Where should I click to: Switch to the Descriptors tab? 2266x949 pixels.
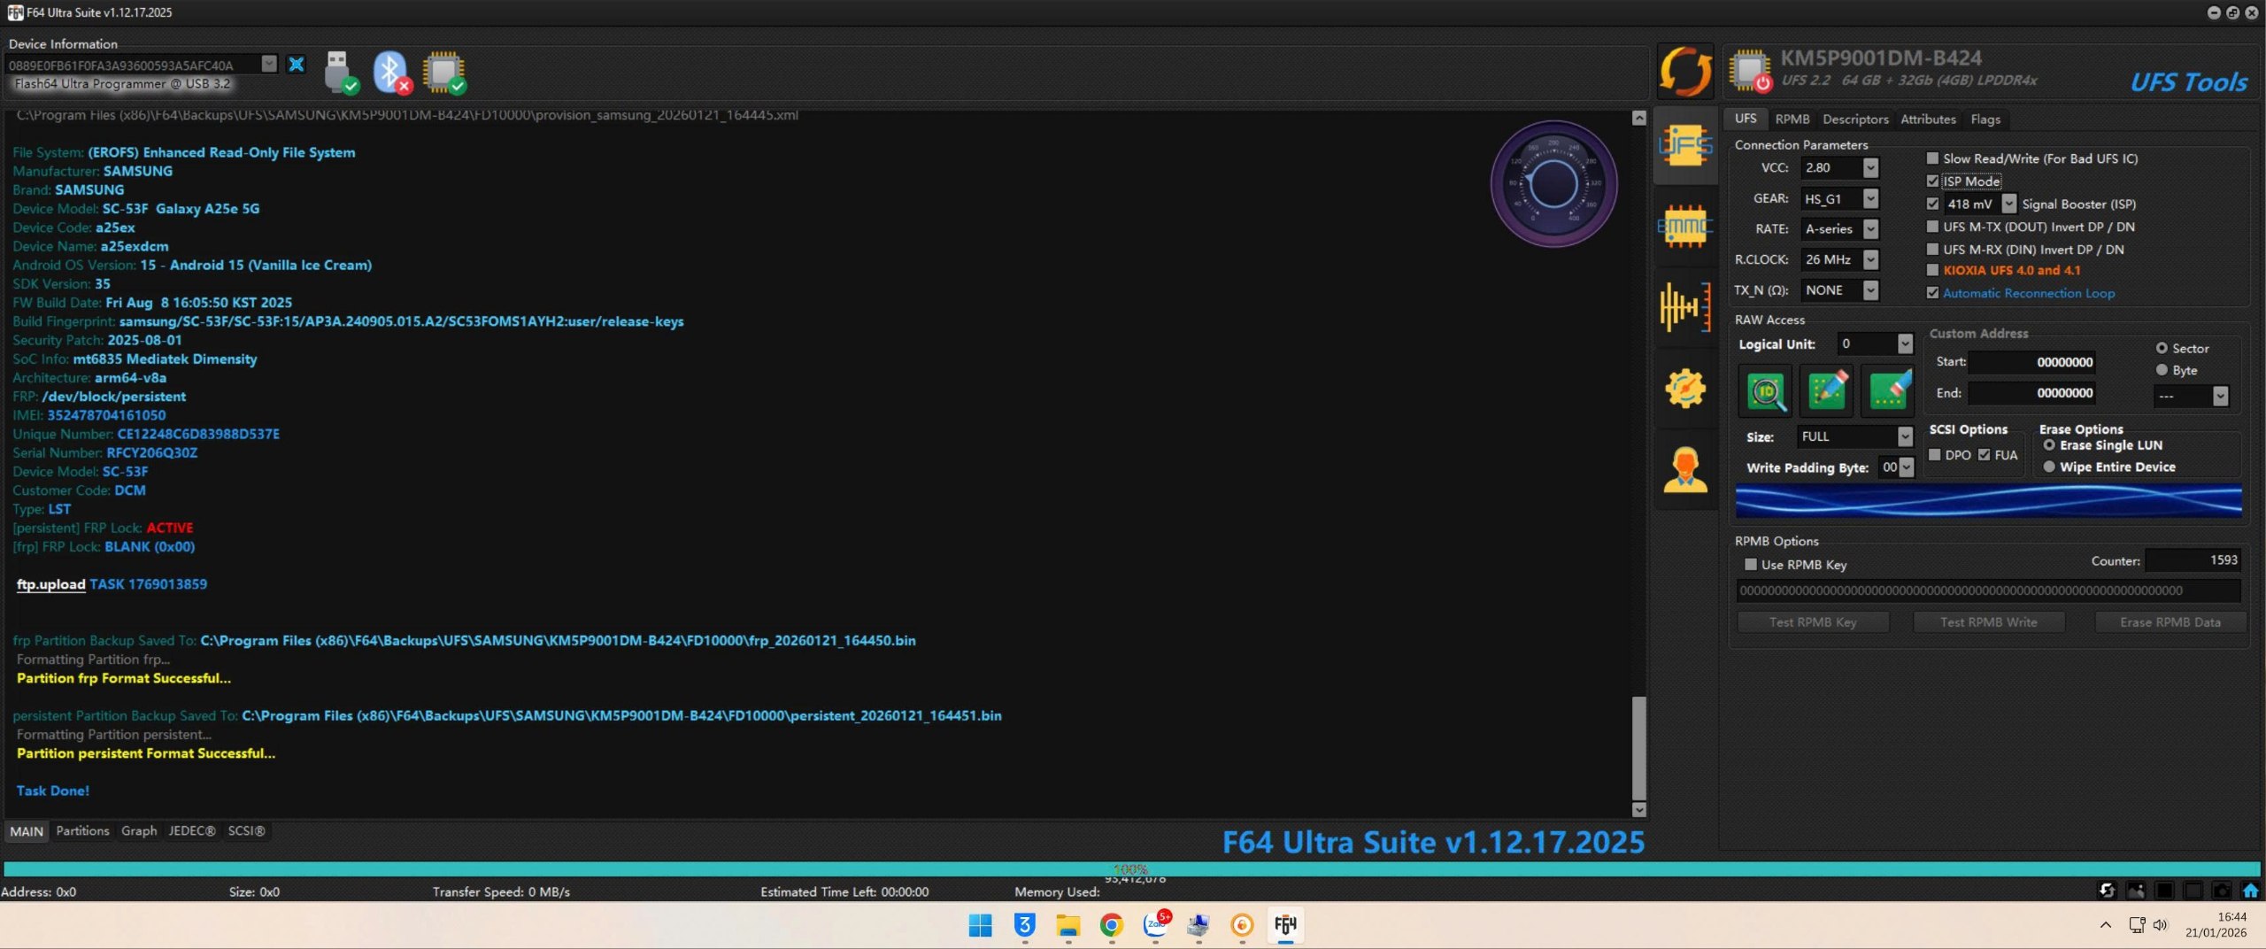pyautogui.click(x=1855, y=119)
